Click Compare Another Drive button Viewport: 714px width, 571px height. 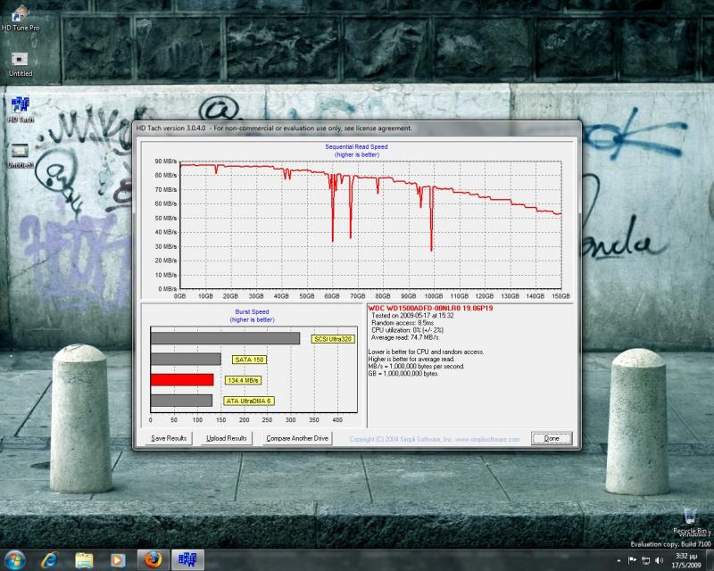pyautogui.click(x=297, y=438)
